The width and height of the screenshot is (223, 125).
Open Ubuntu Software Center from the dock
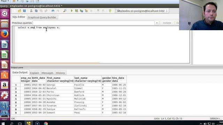[x=5, y=75]
